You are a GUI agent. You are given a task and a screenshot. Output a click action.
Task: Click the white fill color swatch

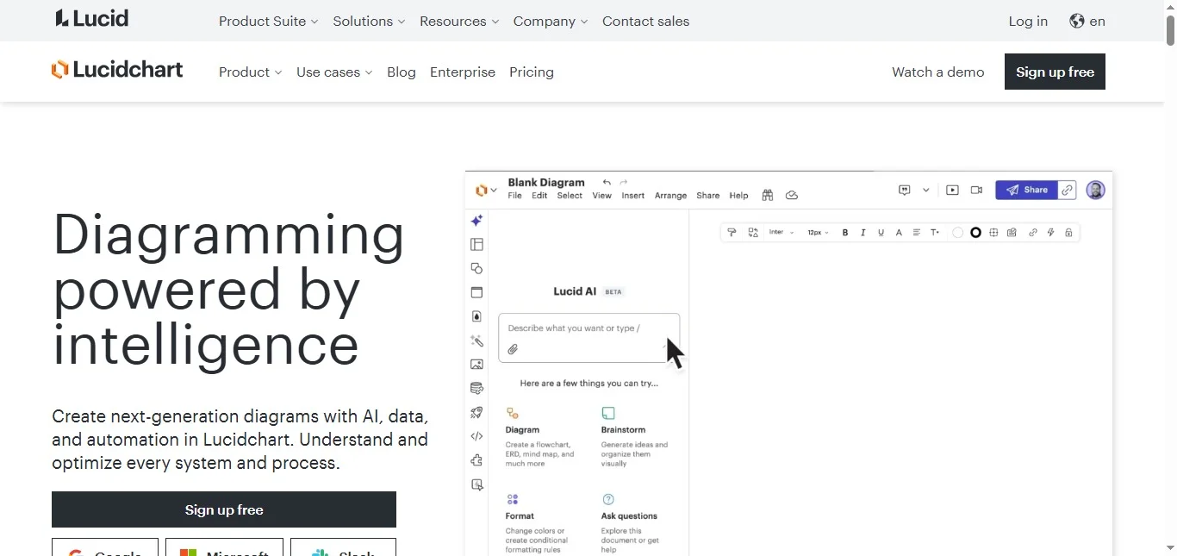(x=957, y=233)
